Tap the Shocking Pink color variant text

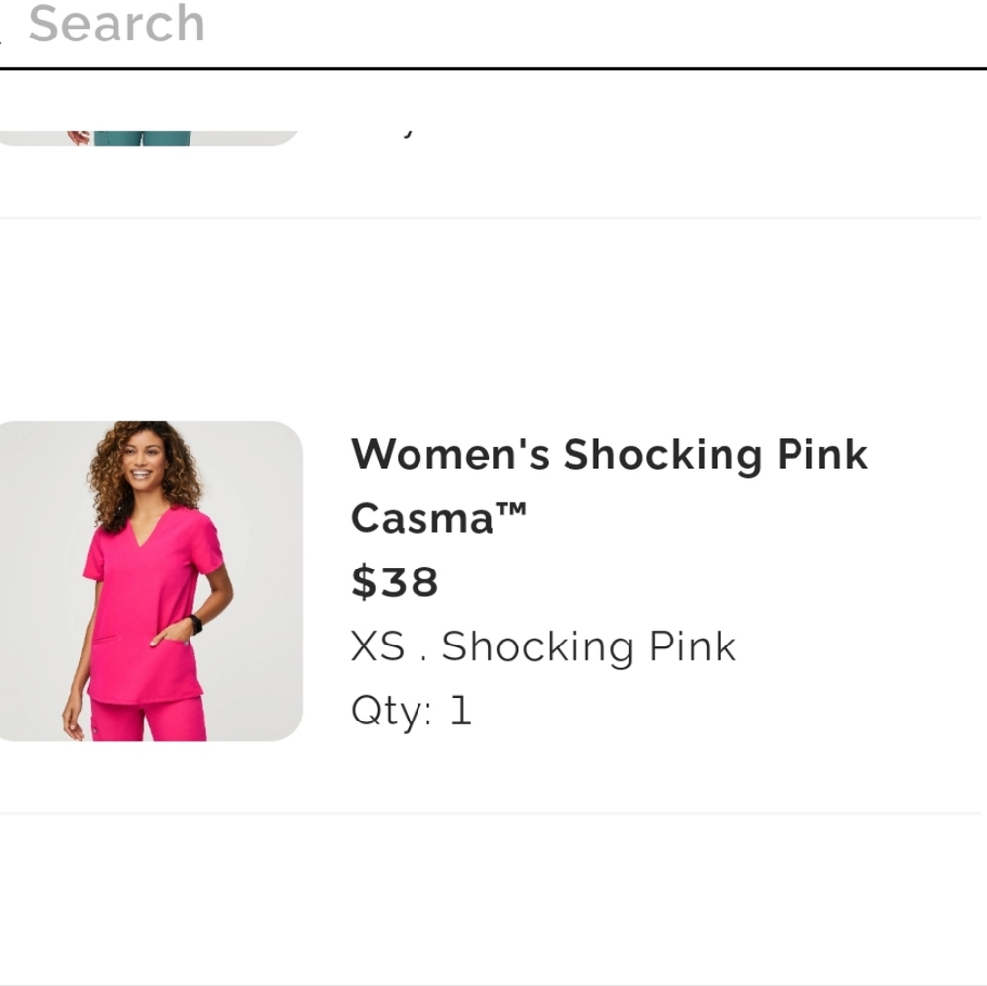588,647
